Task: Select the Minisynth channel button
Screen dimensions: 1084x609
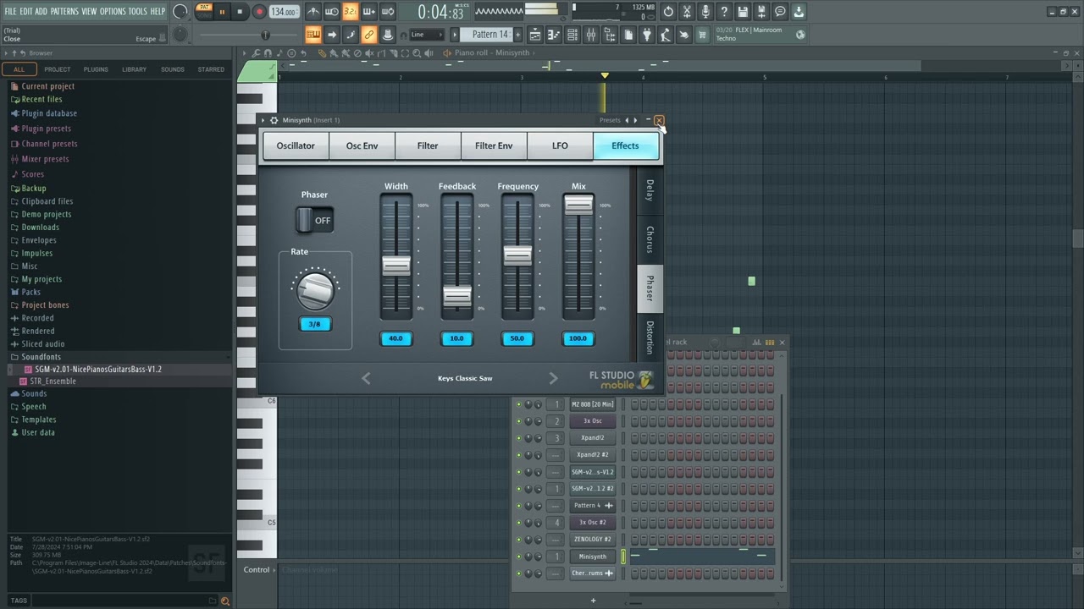Action: (x=593, y=557)
